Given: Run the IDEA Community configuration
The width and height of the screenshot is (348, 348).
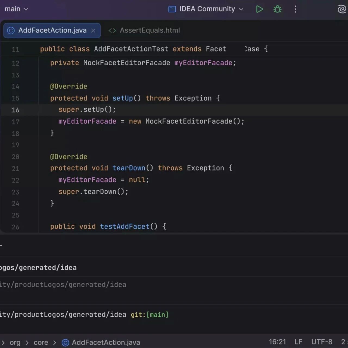Looking at the screenshot, I should (x=259, y=9).
